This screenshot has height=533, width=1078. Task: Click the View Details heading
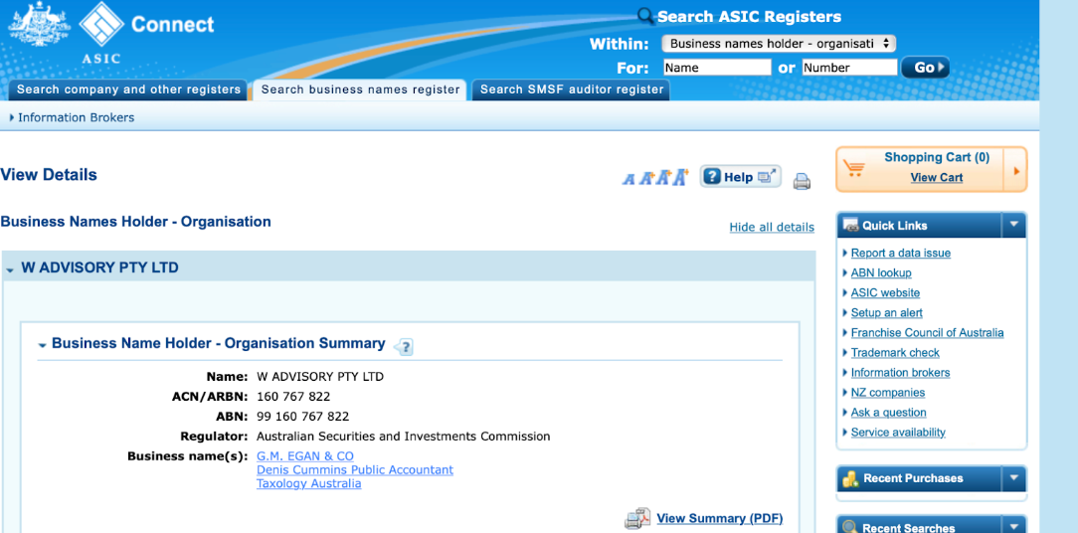49,175
